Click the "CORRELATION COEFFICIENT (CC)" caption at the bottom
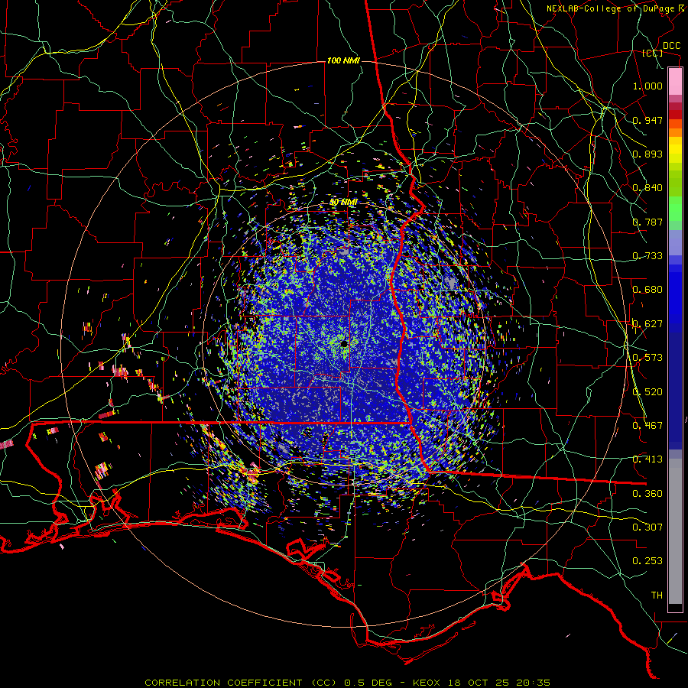Screen dimensions: 688x688 (x=241, y=683)
